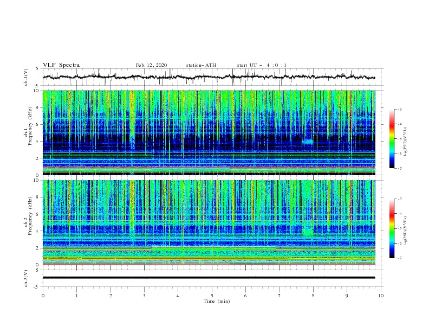This screenshot has width=429, height=332.
Task: Click the emission patch near 4 kHz in ch.2 spectrogram
Action: [308, 233]
